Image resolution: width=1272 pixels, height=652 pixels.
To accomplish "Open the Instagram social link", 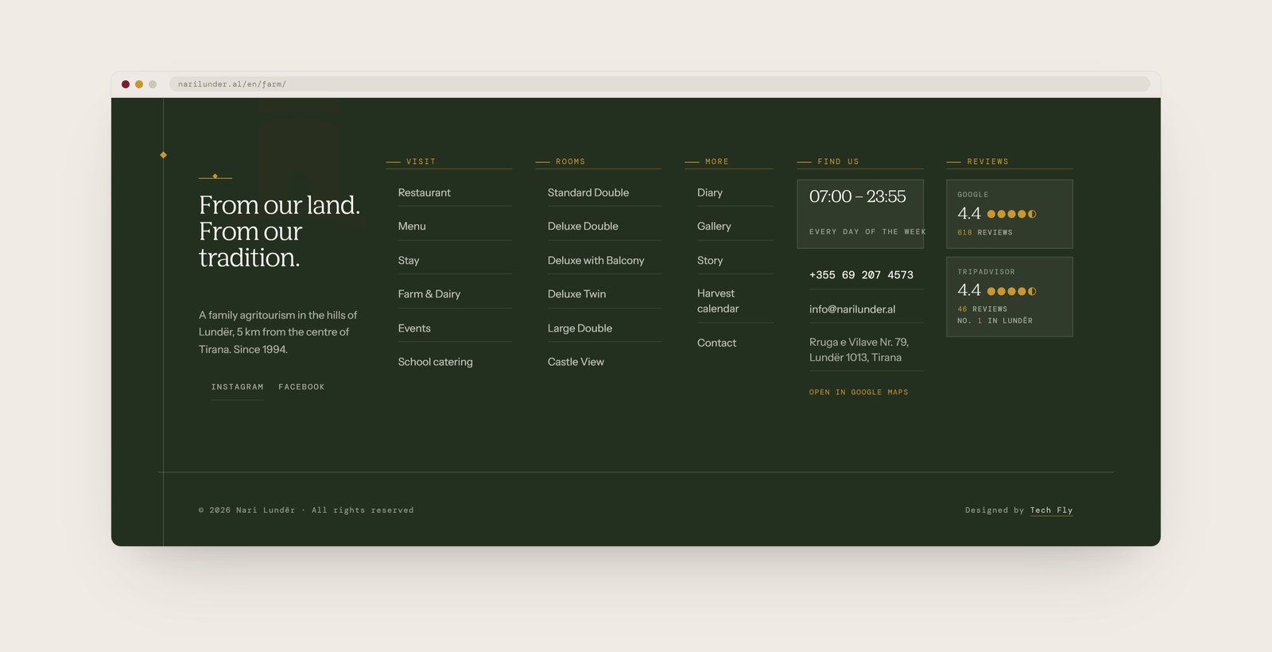I will (237, 386).
